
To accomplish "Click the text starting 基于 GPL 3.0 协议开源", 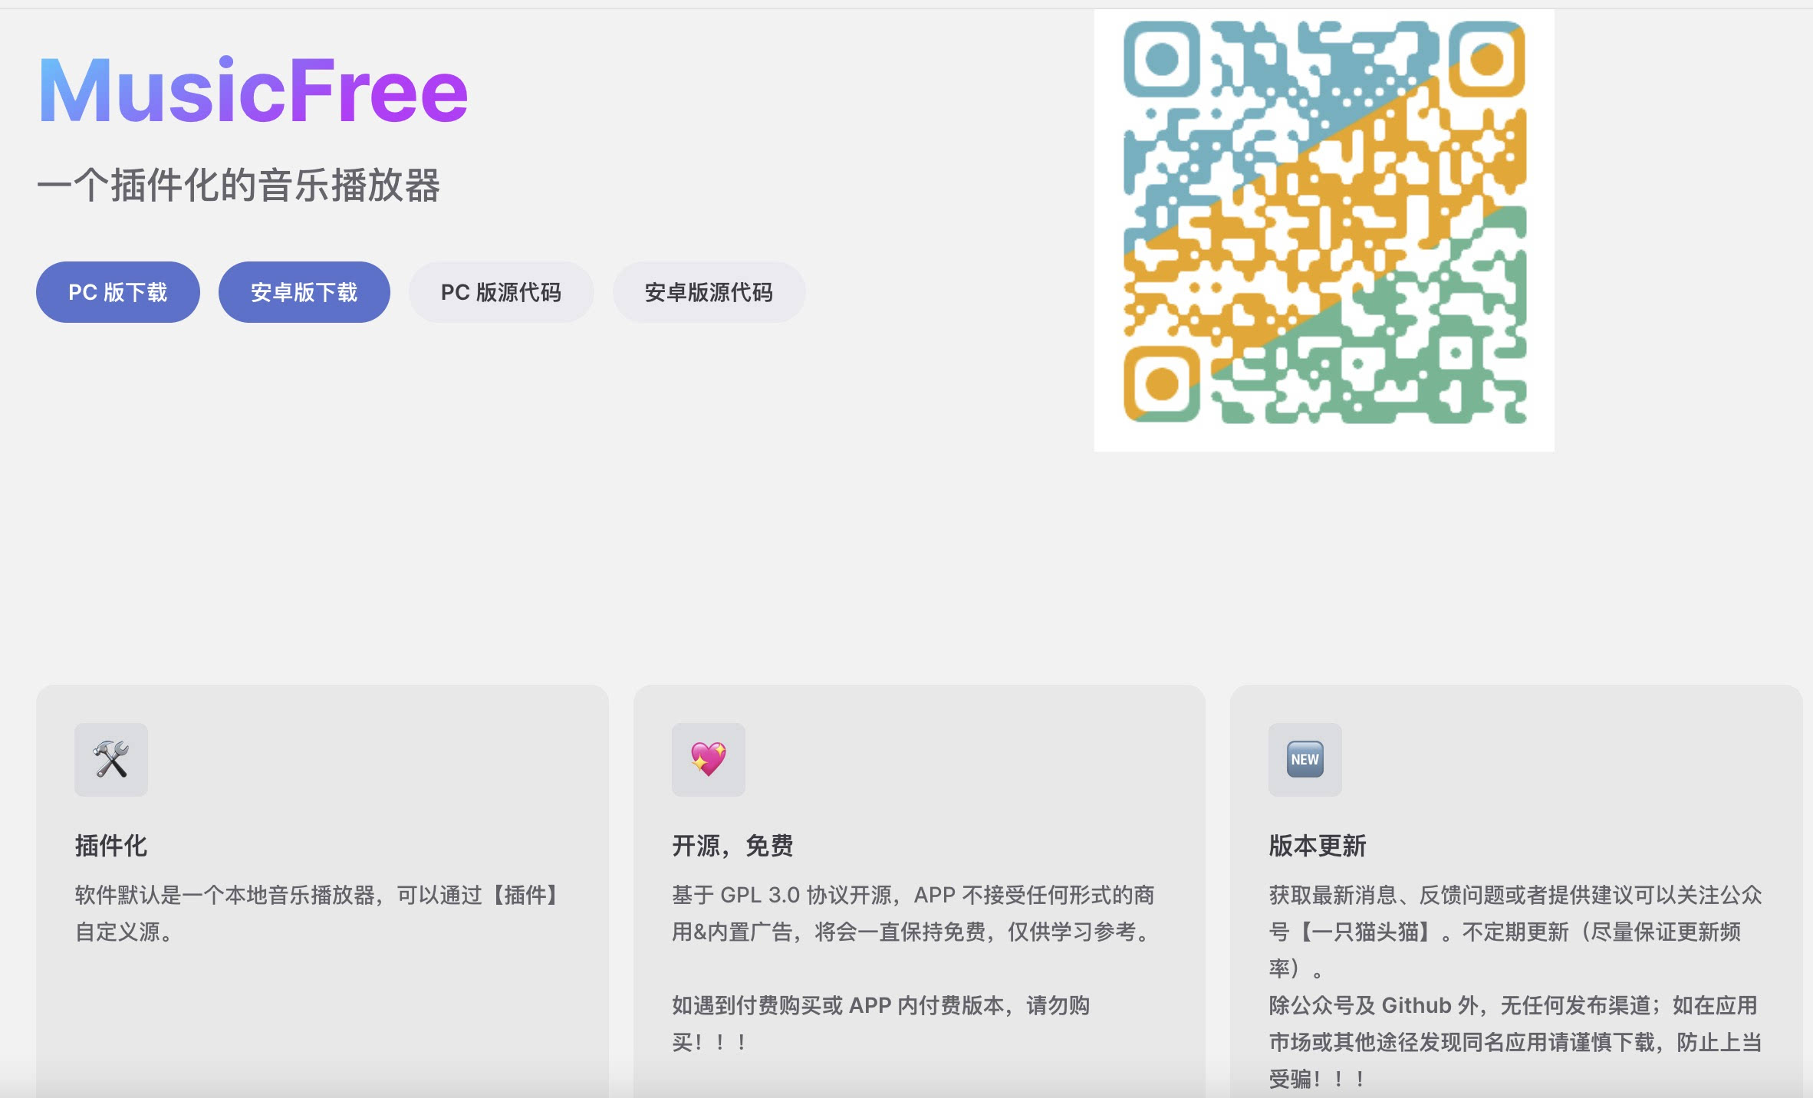I will (913, 913).
